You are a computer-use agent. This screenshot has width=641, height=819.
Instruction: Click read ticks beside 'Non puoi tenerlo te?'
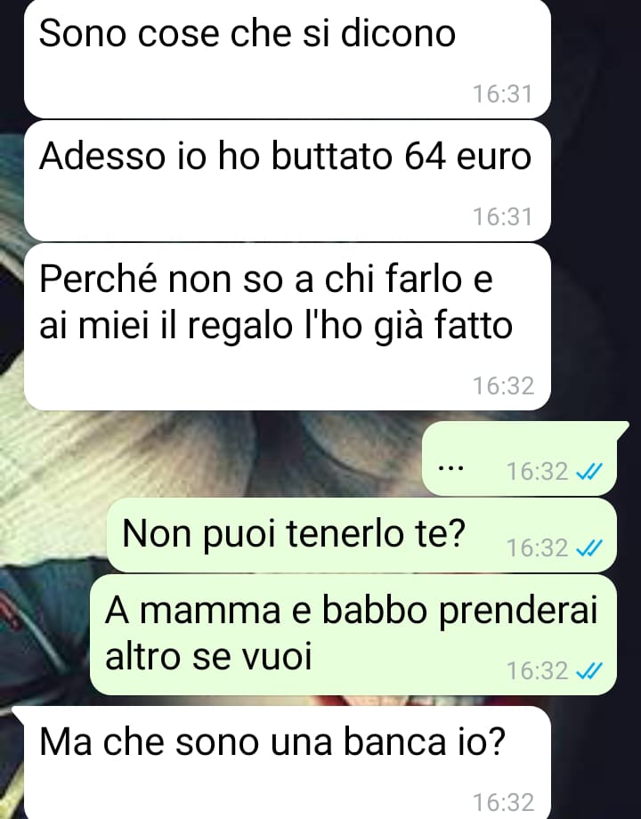(588, 547)
